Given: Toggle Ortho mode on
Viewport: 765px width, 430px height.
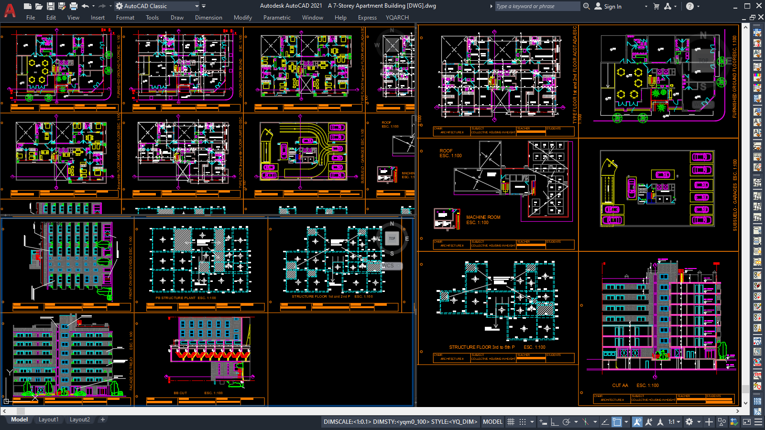Looking at the screenshot, I should (x=554, y=421).
